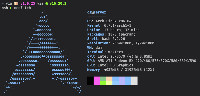Click the green prompt arrow symbol
The width and height of the screenshot is (200, 96).
pos(10,8)
